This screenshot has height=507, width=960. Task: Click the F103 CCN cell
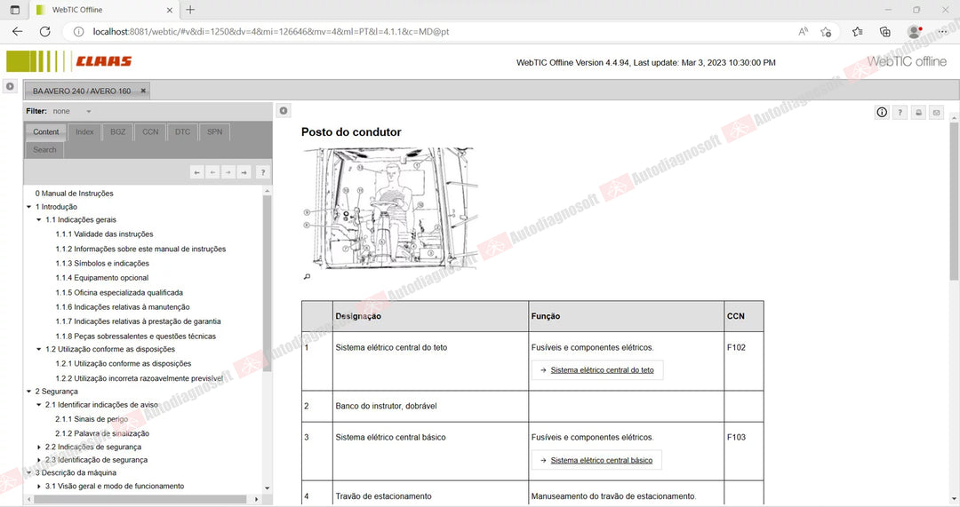(743, 451)
